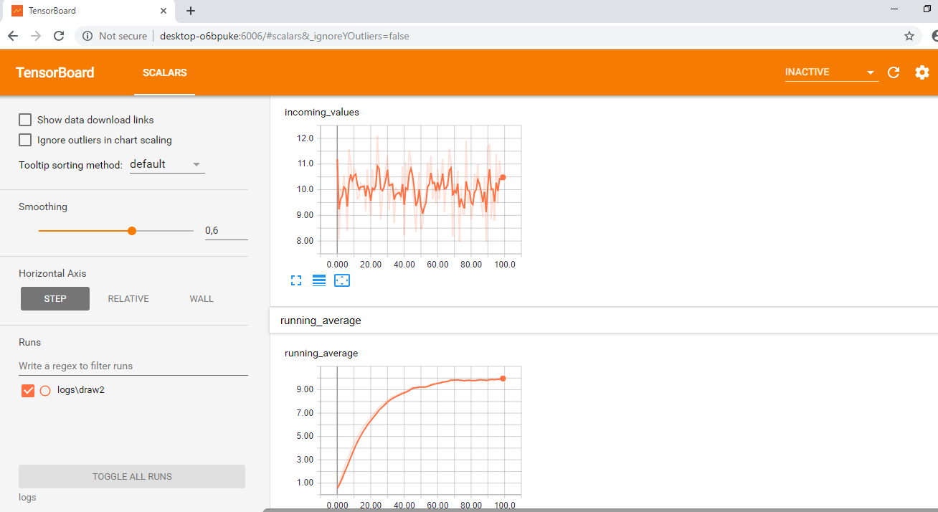Expand the incoming_values chart to full size
This screenshot has width=938, height=512.
click(296, 280)
